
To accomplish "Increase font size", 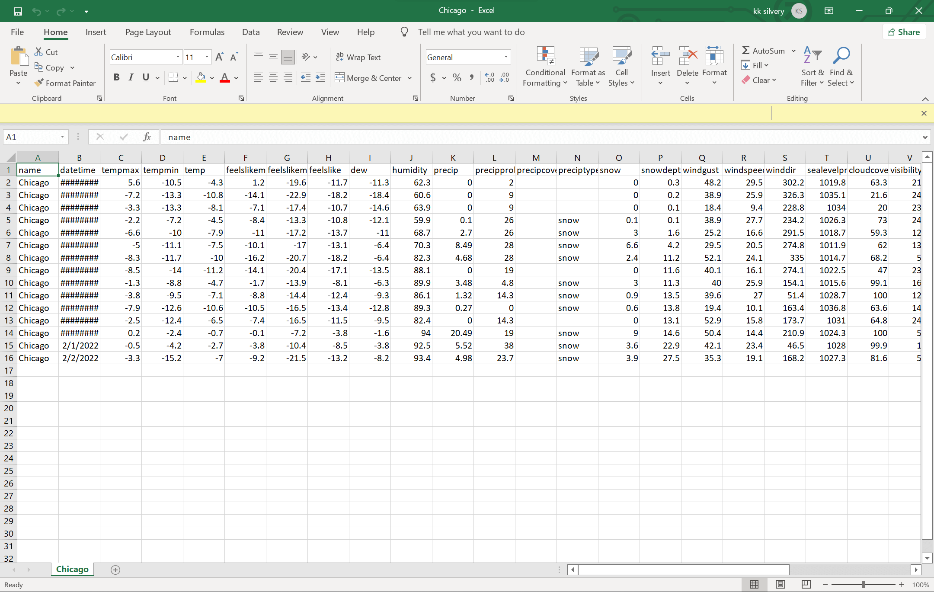I will click(219, 57).
